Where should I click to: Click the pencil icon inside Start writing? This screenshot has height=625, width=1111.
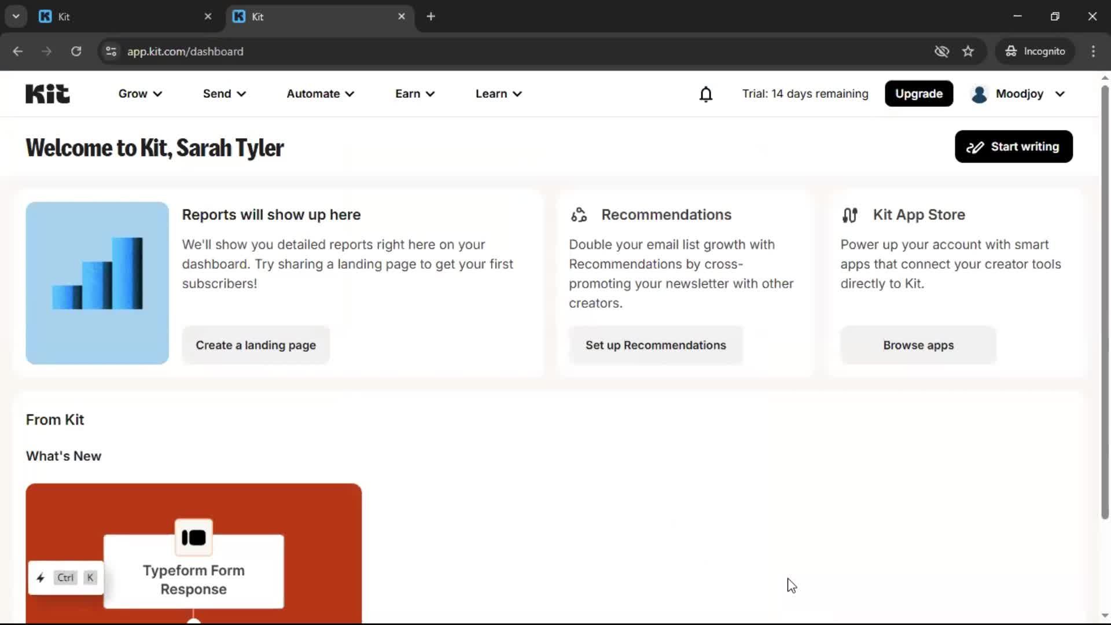click(975, 146)
